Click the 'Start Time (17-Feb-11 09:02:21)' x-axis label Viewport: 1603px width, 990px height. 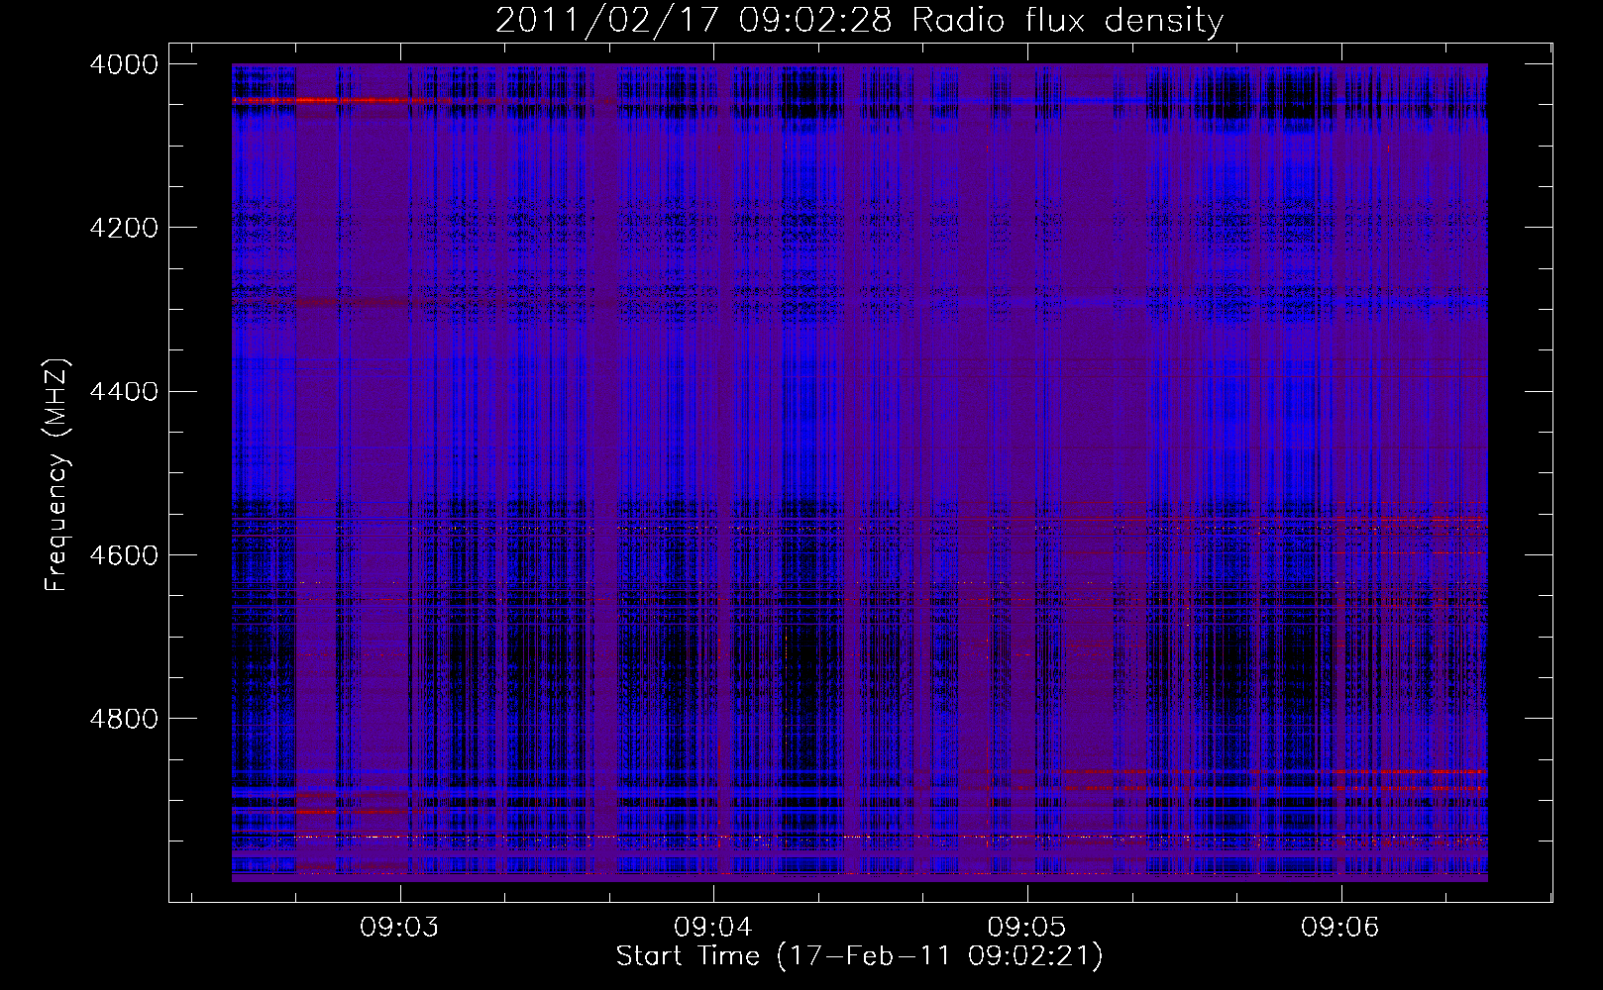[859, 956]
